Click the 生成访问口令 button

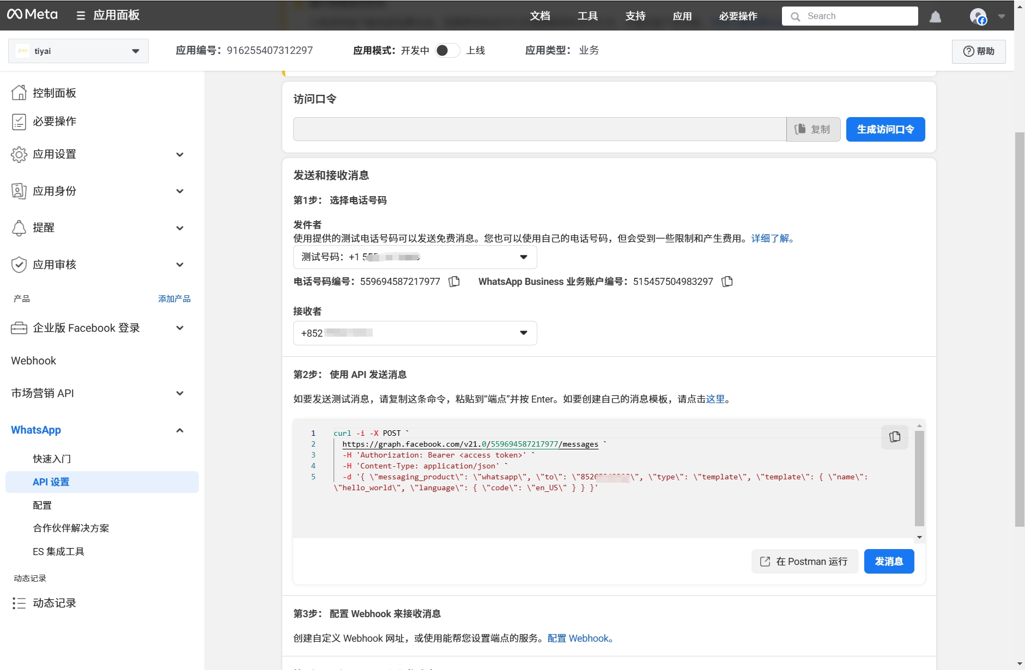coord(885,130)
